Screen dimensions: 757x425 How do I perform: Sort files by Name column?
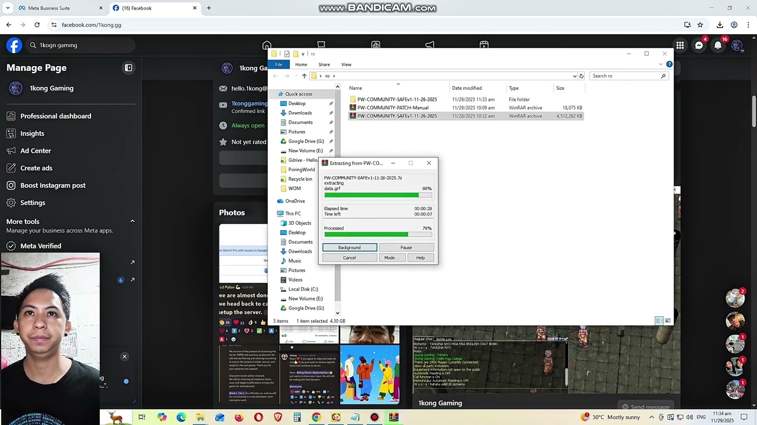355,88
